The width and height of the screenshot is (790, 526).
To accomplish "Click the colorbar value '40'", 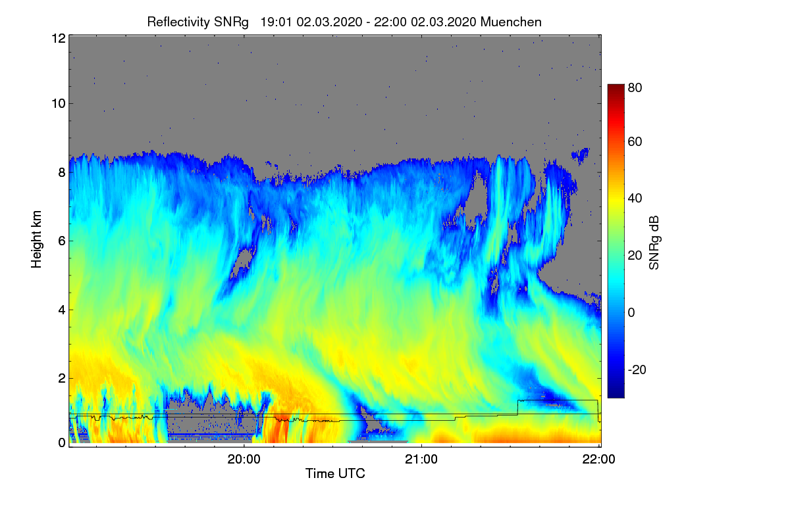I will point(635,198).
